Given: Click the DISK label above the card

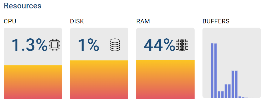Looking at the screenshot, I should coord(77,21).
